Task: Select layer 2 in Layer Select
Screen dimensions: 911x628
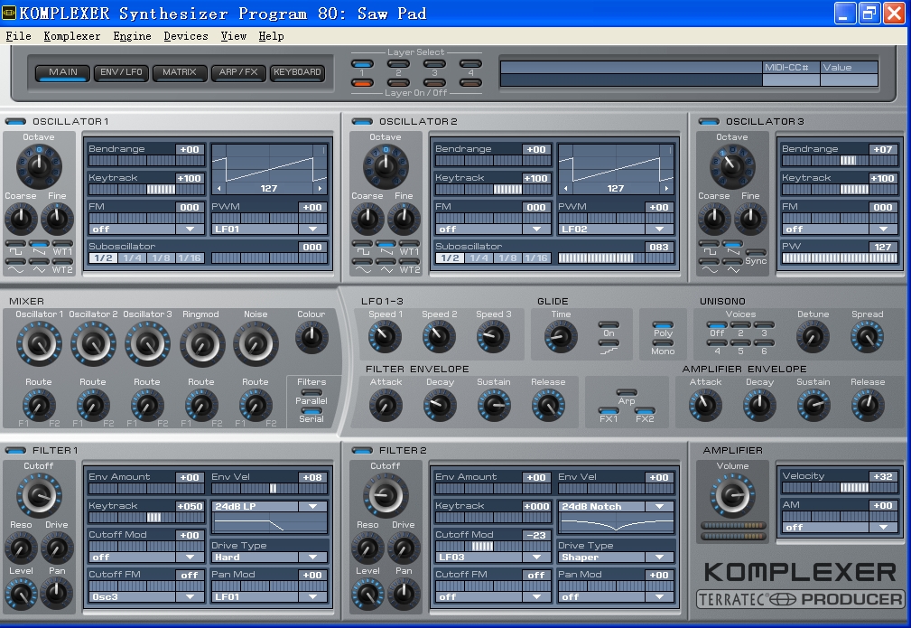Action: coord(398,64)
